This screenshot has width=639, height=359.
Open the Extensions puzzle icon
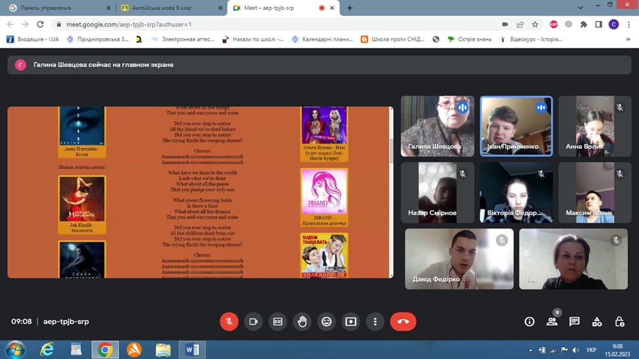(x=584, y=24)
